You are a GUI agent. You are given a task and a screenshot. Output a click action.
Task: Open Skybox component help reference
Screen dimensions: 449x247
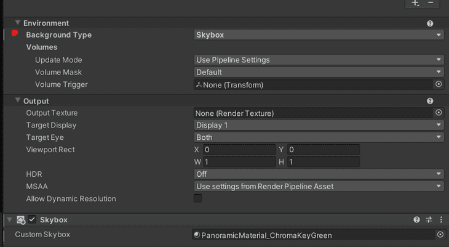tap(416, 220)
